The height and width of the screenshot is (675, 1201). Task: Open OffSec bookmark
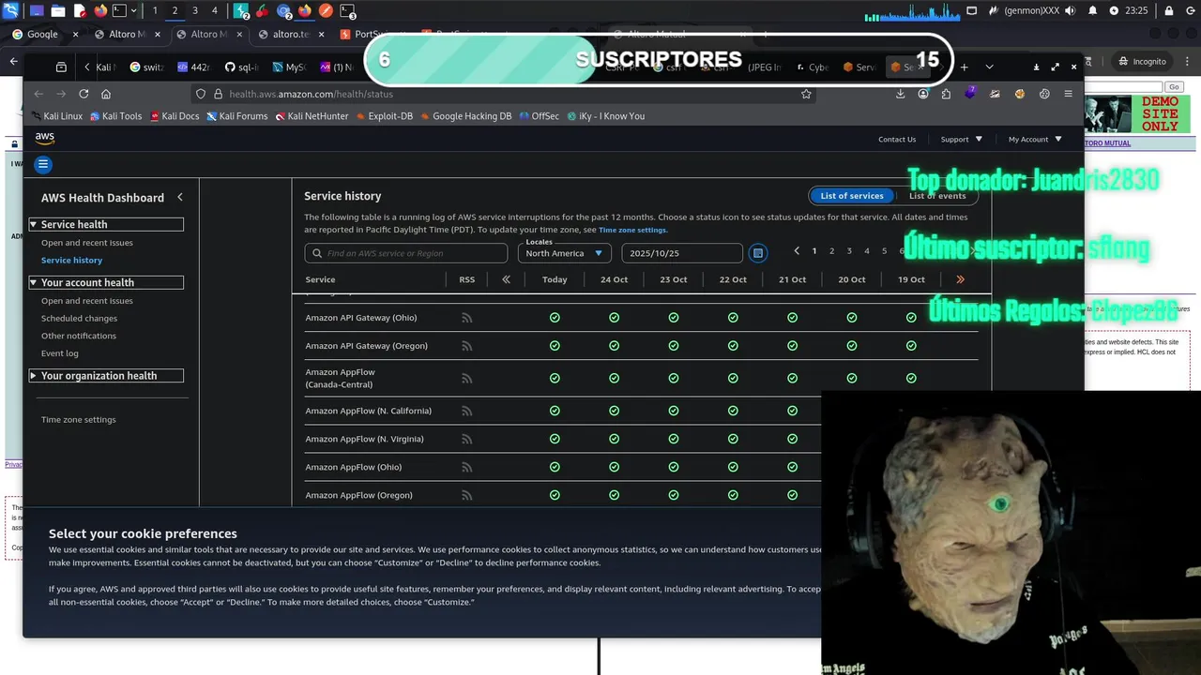[x=539, y=116]
